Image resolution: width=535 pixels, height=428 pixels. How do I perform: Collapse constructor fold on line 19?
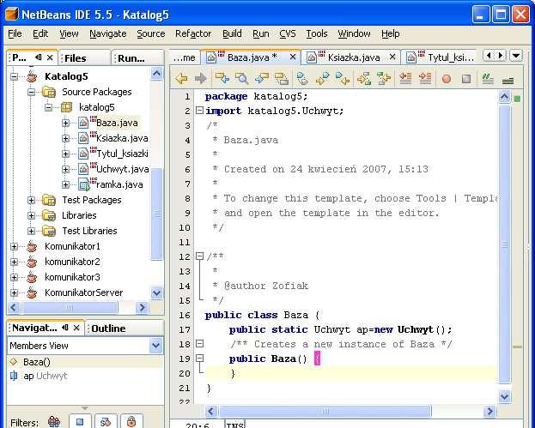coord(199,359)
